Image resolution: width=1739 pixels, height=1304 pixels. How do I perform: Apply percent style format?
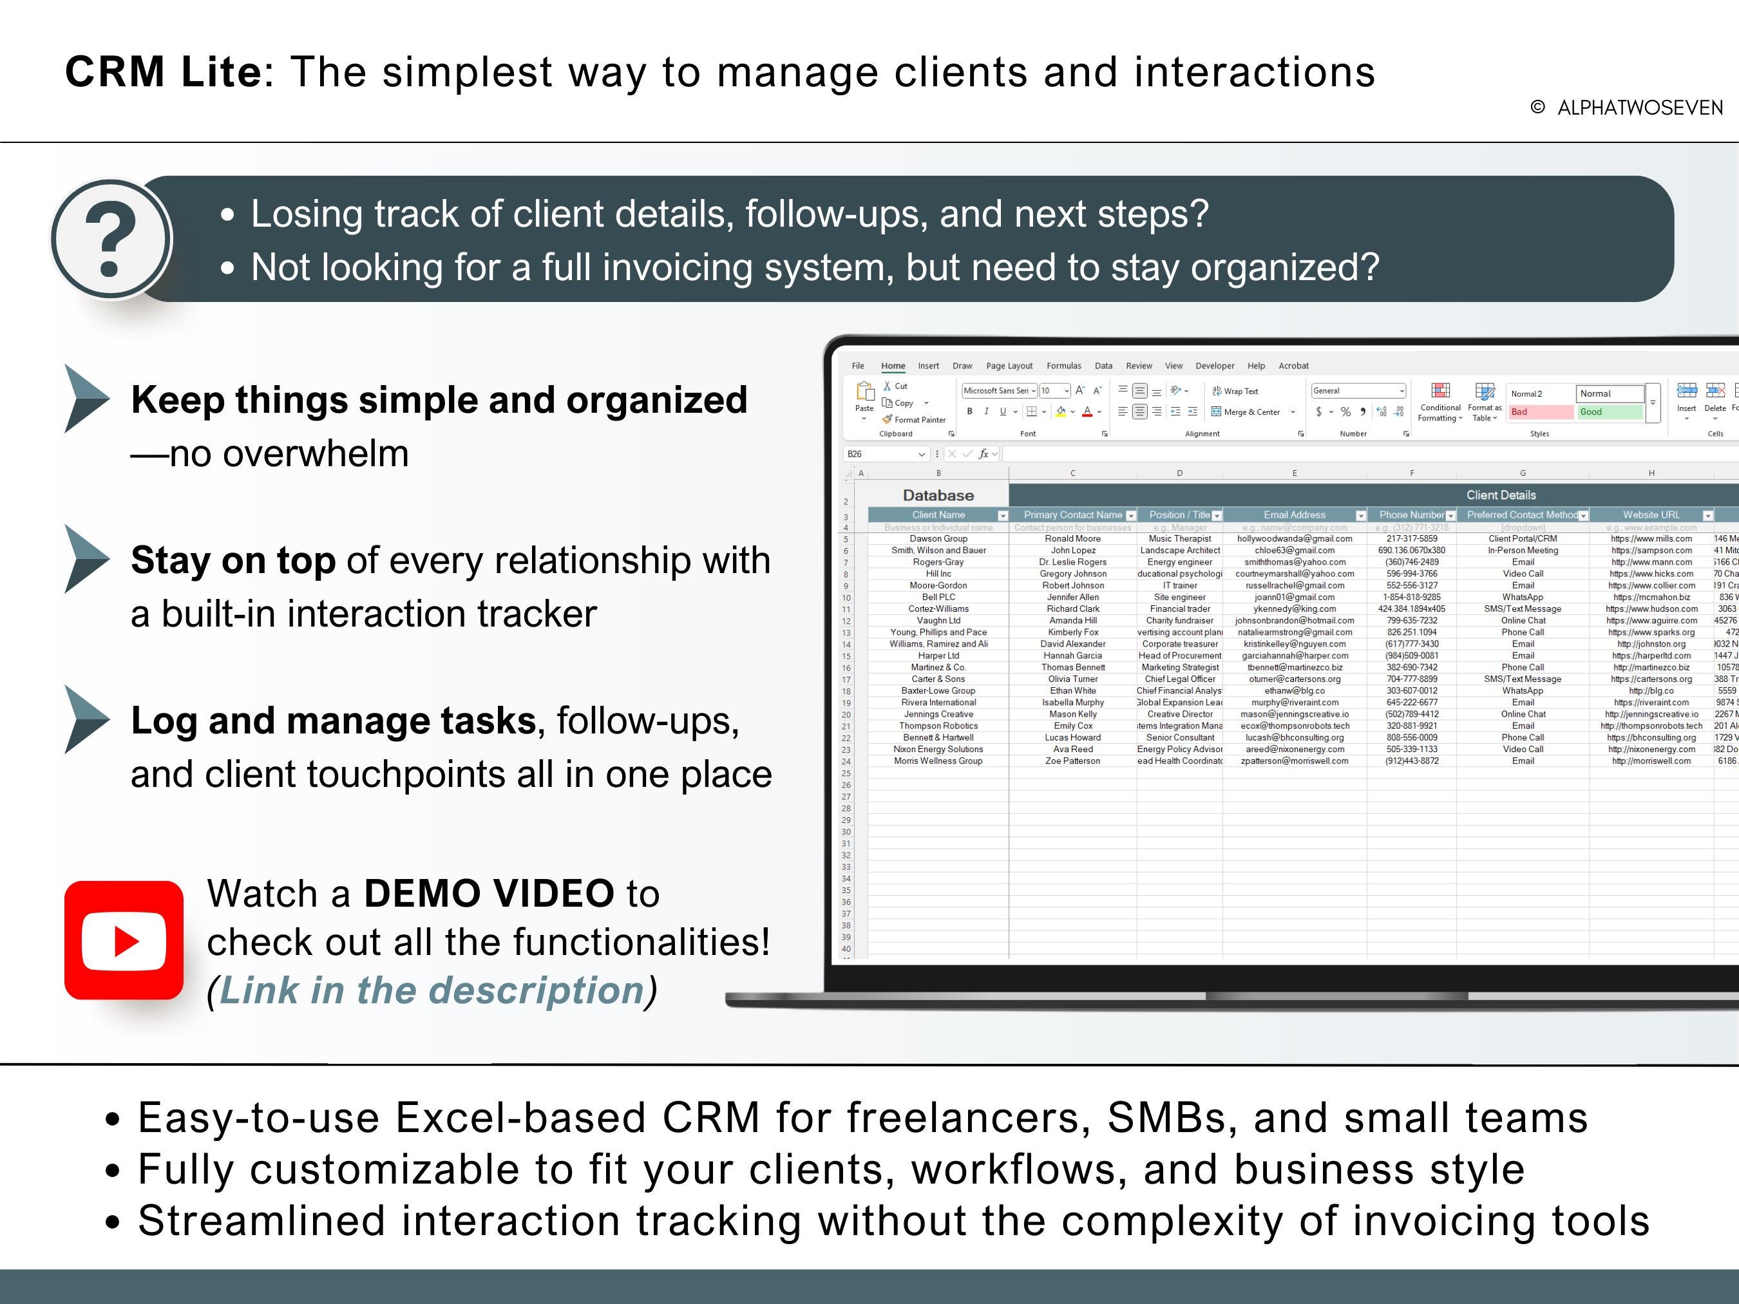tap(1346, 411)
